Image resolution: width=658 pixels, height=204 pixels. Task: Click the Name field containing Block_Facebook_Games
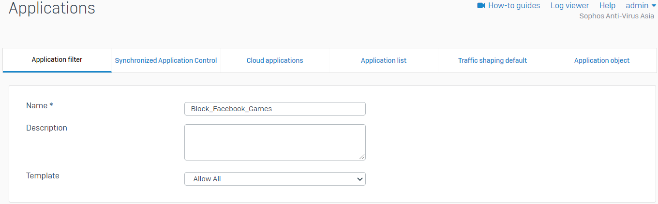pos(275,109)
